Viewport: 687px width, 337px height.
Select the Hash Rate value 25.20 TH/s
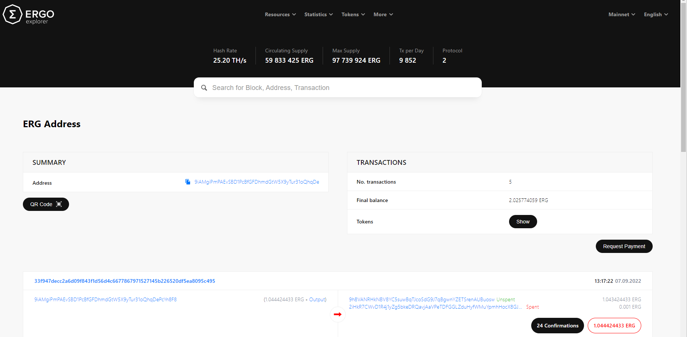click(x=230, y=60)
